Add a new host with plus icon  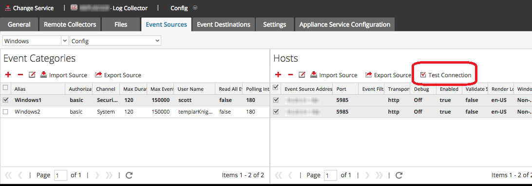pos(278,75)
